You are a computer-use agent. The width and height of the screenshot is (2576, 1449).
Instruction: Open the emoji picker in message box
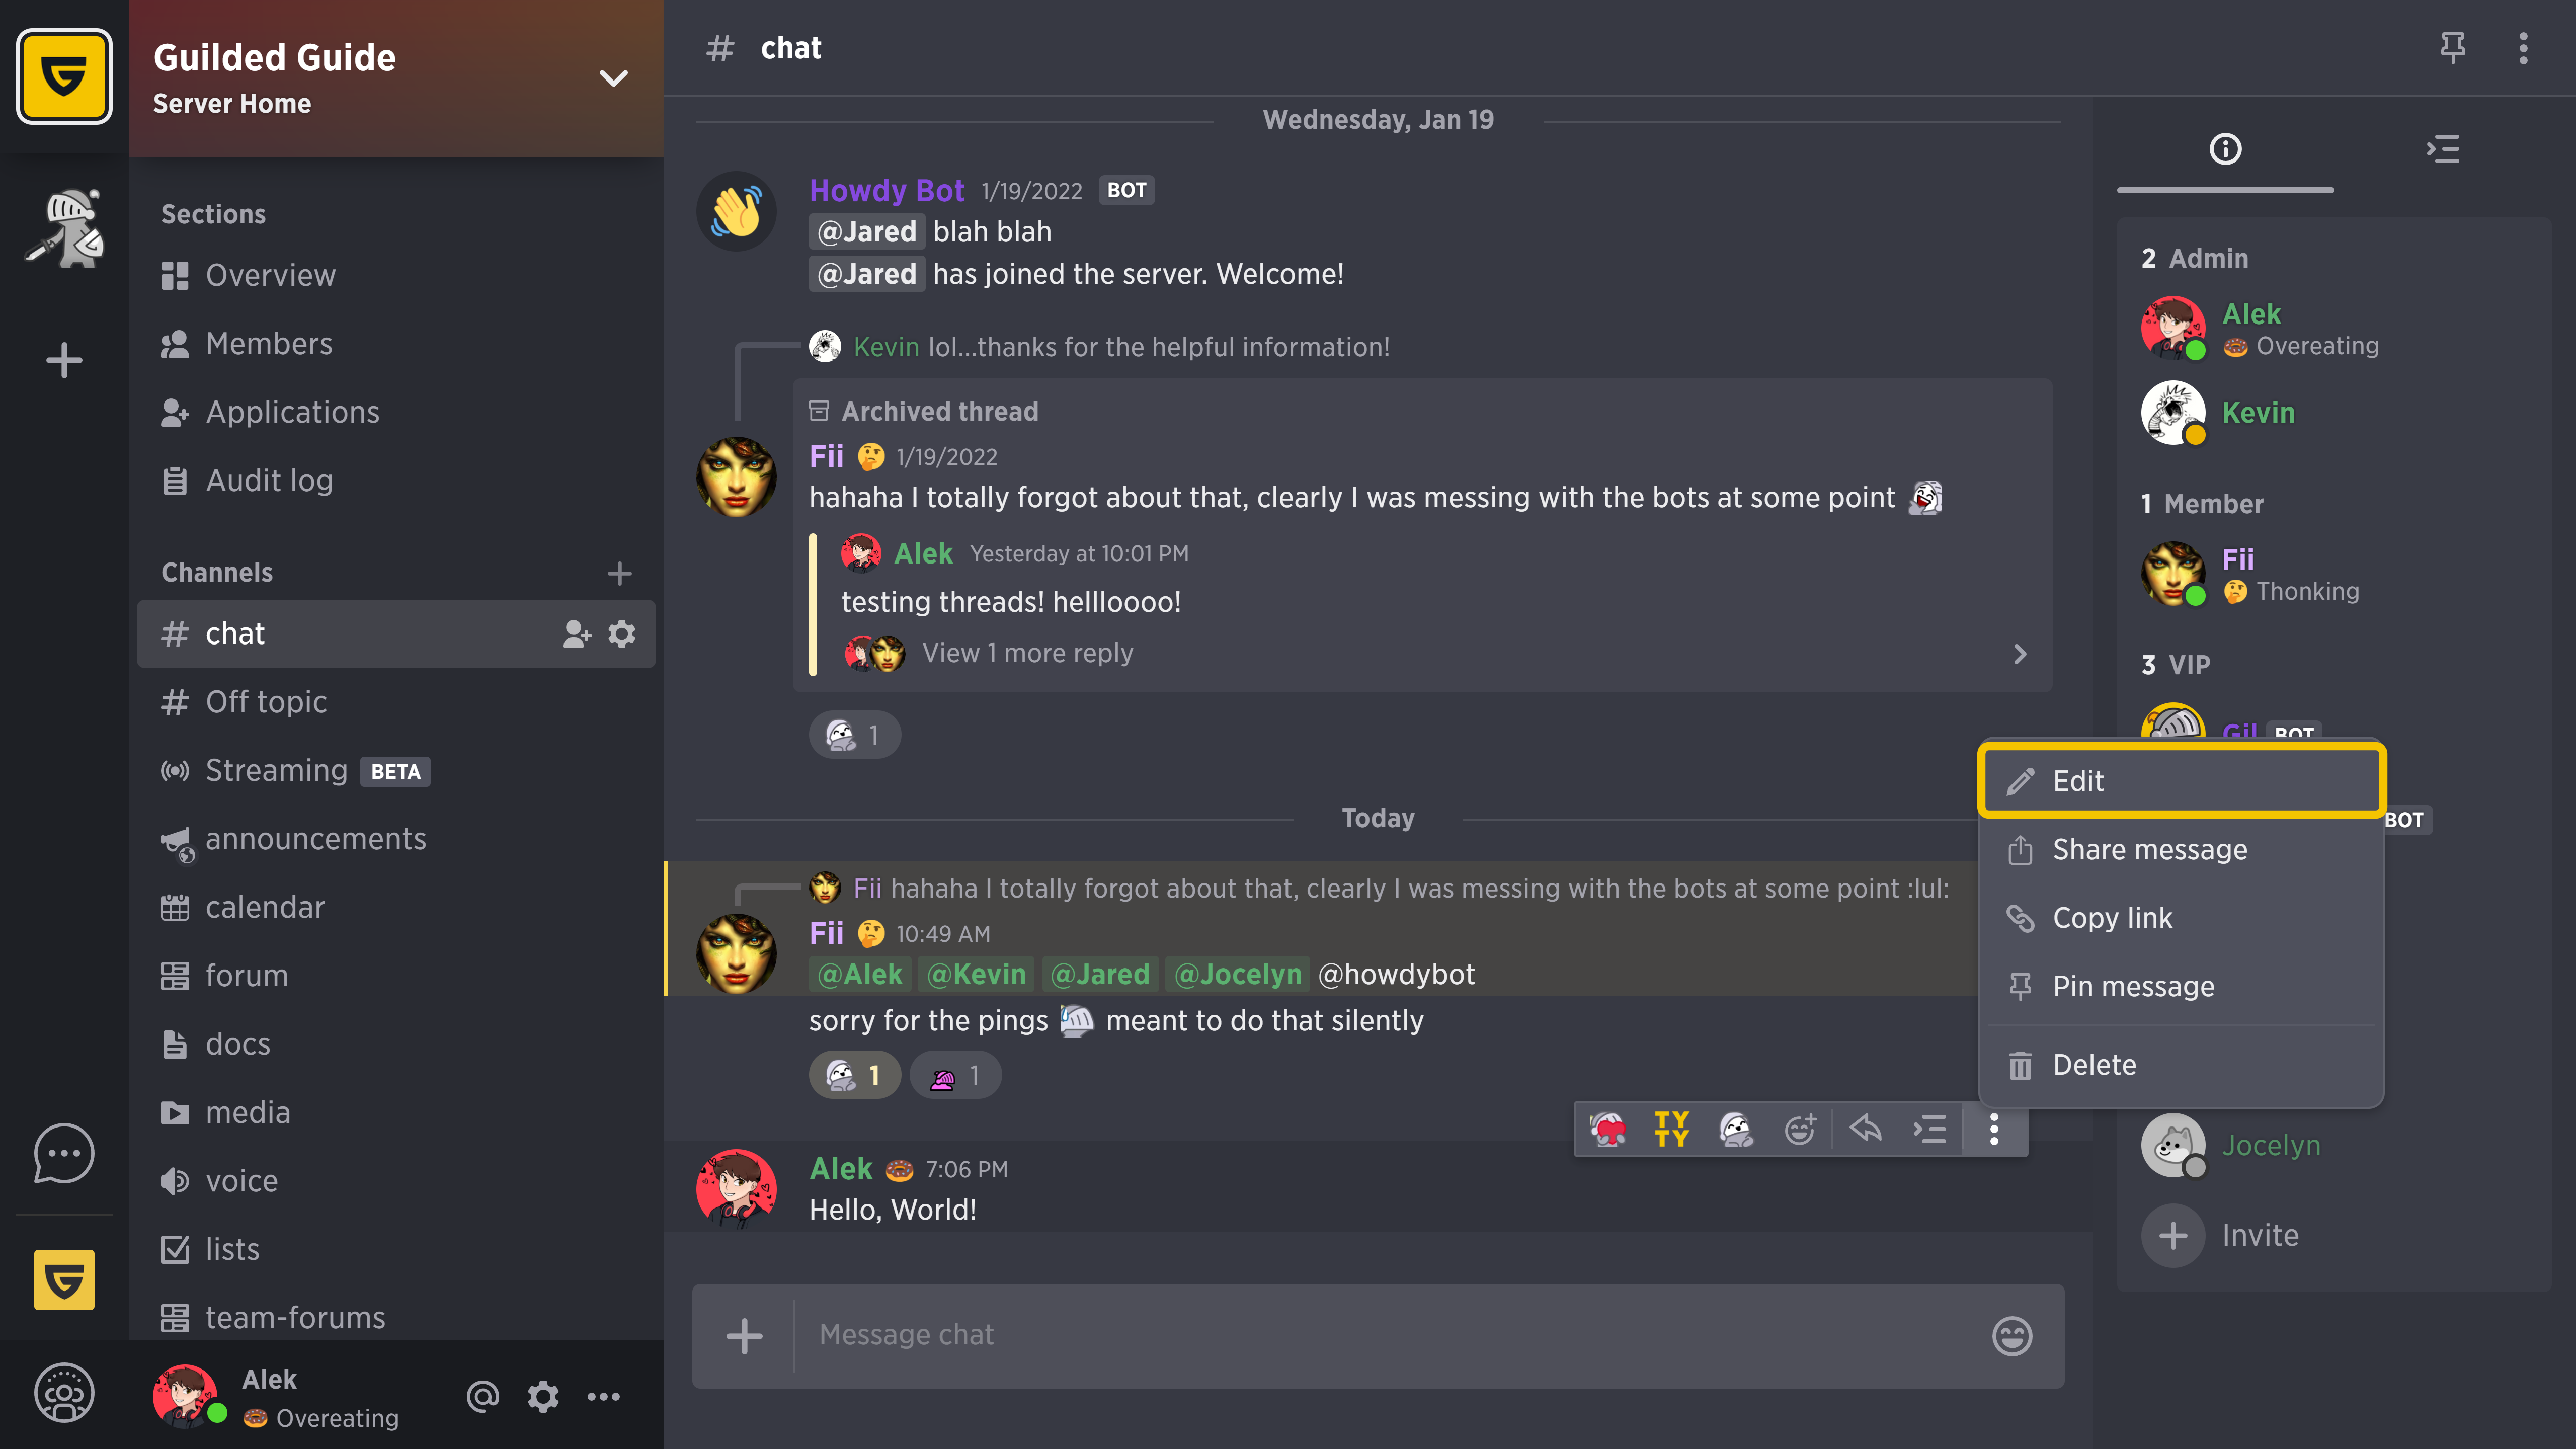pos(2011,1336)
